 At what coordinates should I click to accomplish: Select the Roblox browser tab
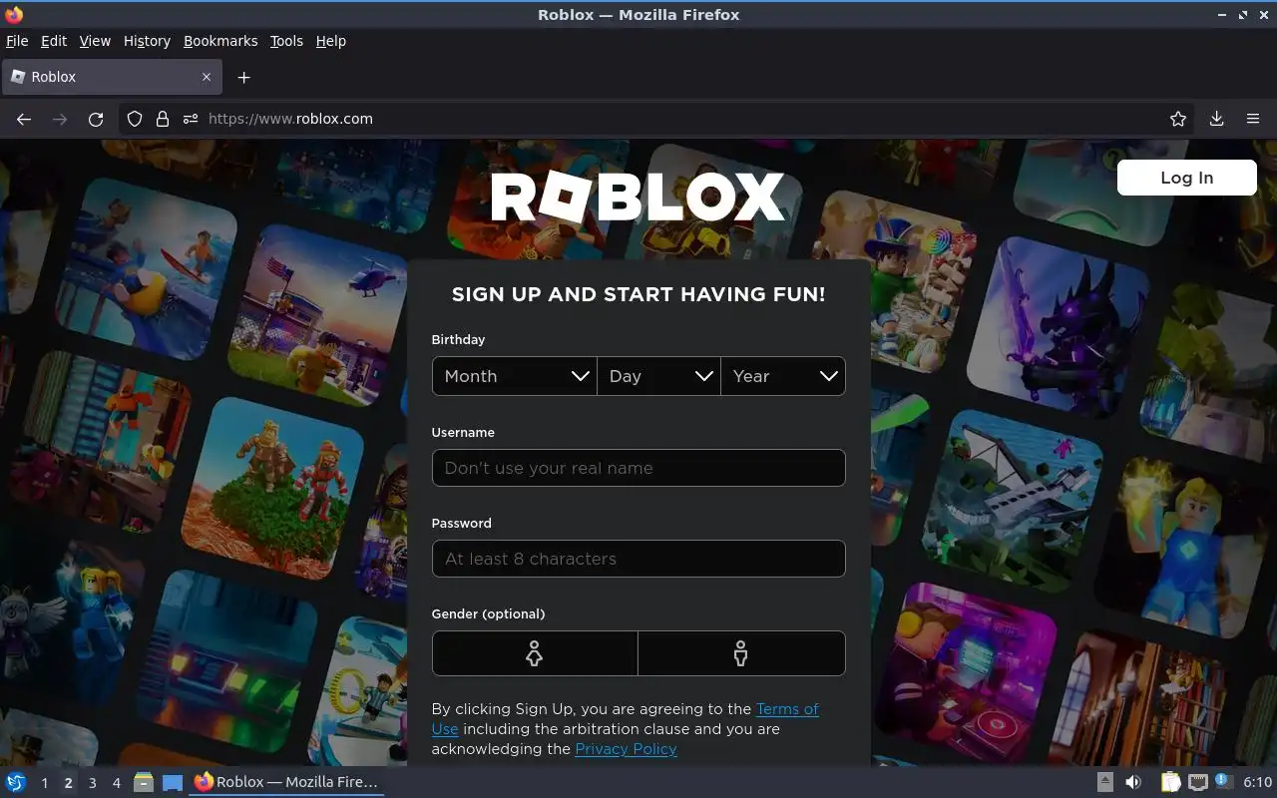point(110,77)
